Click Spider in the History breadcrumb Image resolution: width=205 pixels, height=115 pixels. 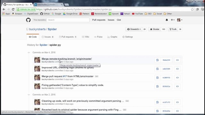point(44,45)
